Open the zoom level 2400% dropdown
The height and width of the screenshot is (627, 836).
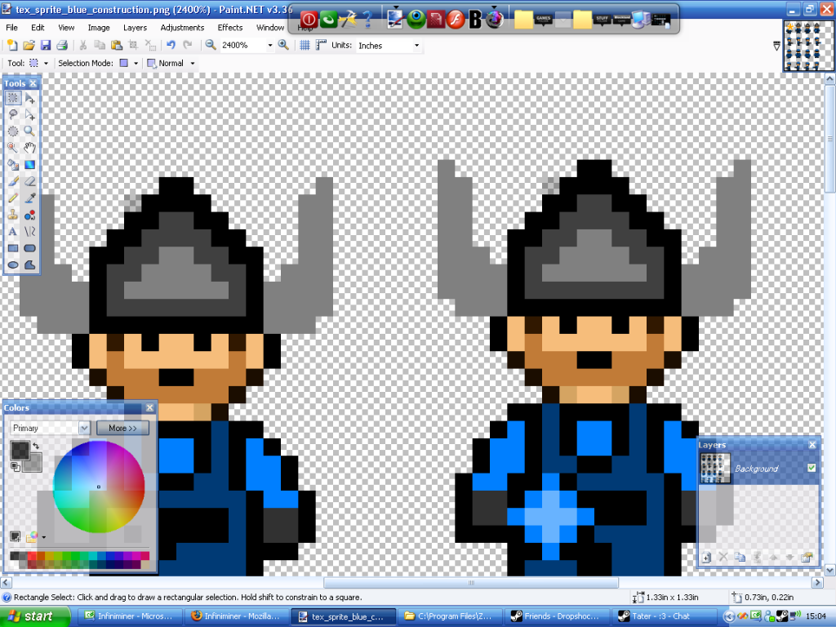point(269,46)
